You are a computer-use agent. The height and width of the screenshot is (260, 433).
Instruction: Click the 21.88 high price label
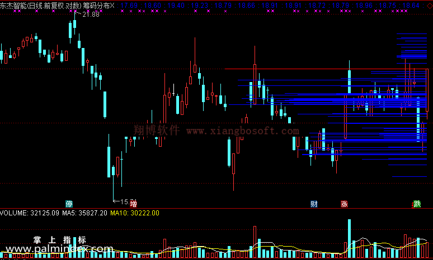(91, 15)
